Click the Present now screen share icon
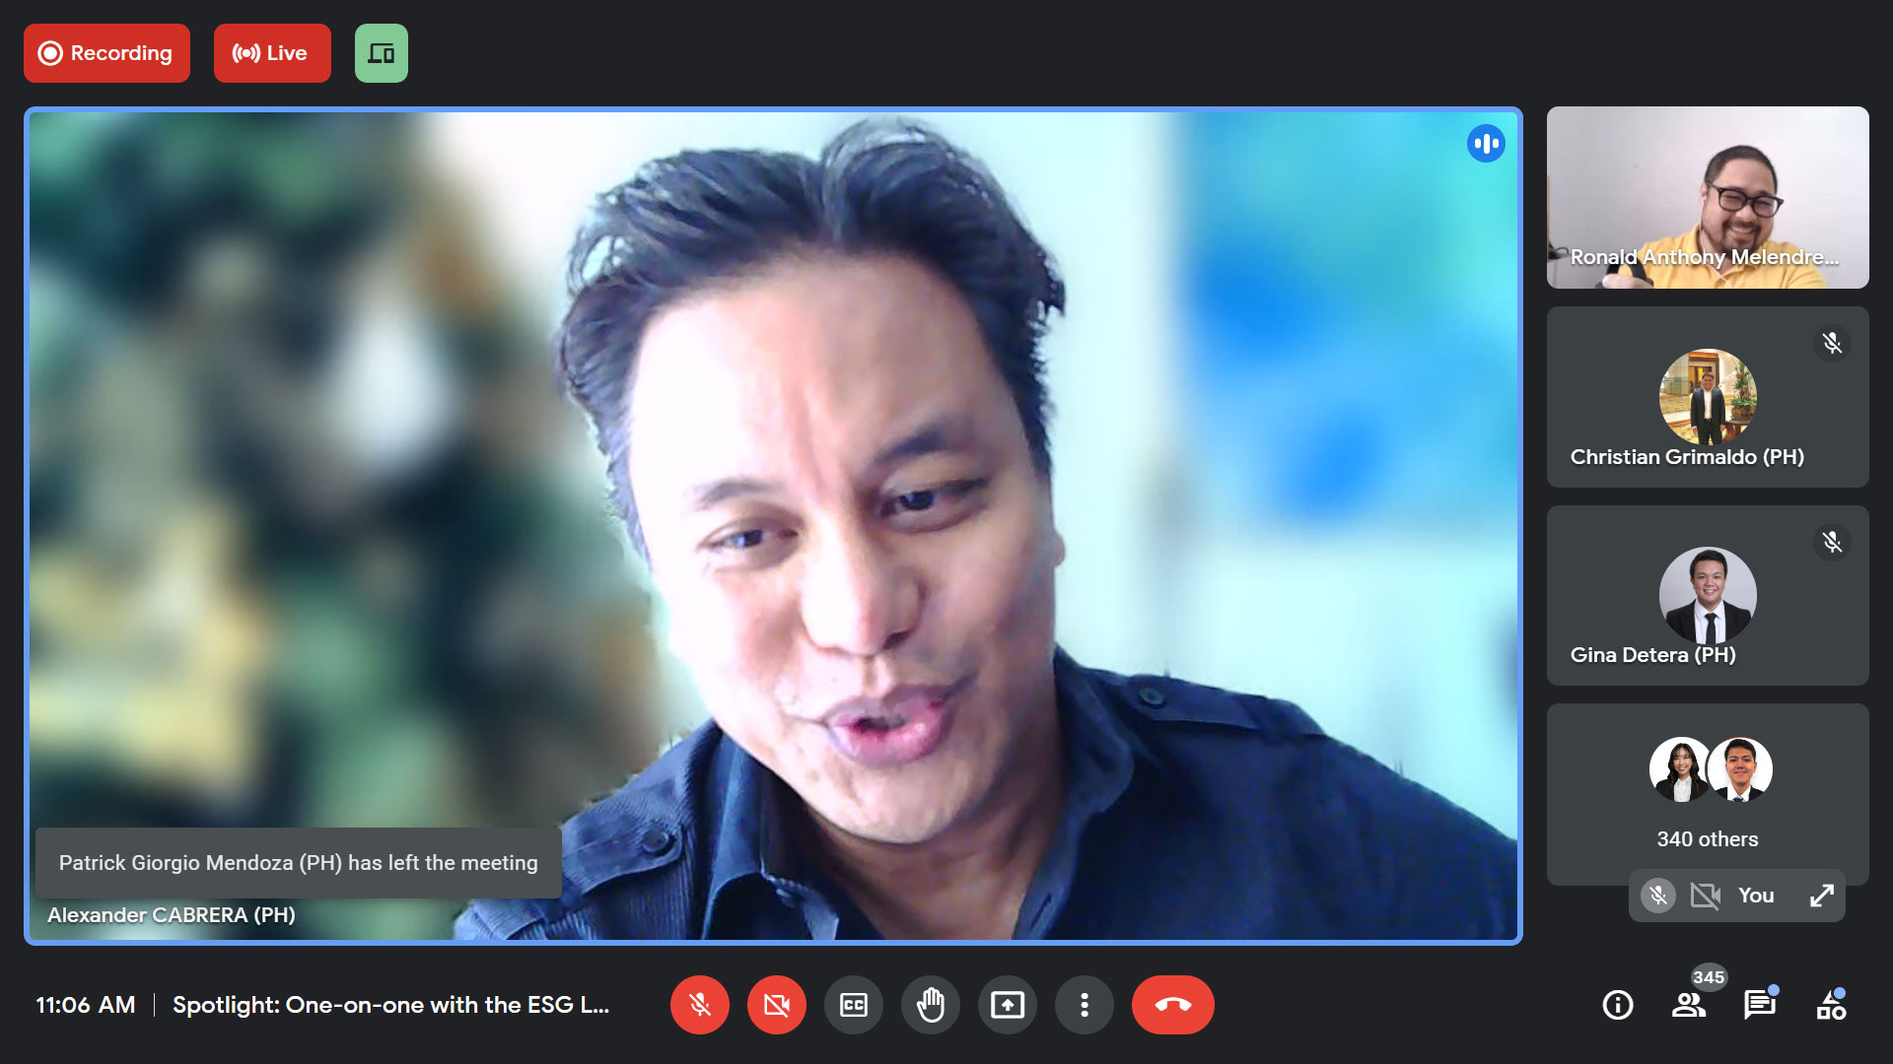Screen dimensions: 1893x1064 (1007, 1005)
